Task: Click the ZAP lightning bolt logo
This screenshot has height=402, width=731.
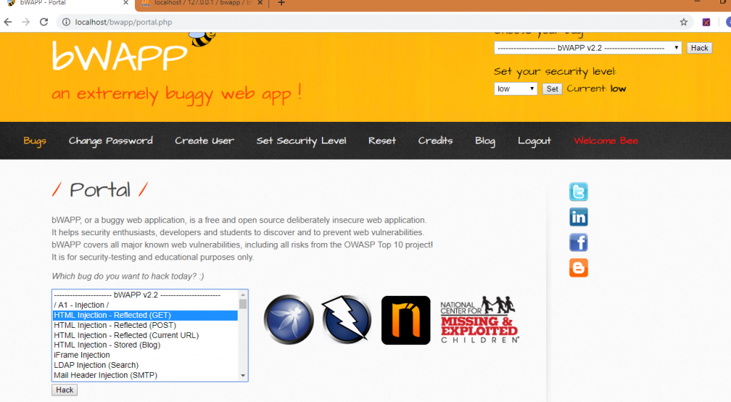Action: (x=346, y=320)
